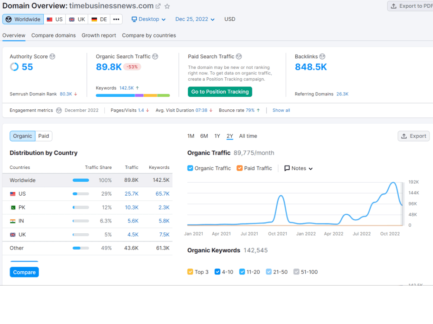Viewport: 433px width, 324px height.
Task: Open Backlinks 848.5K value
Action: click(311, 67)
